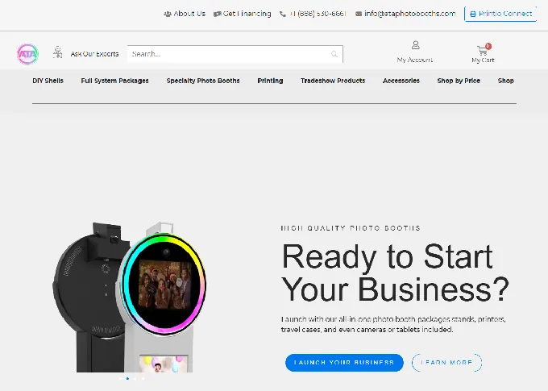Viewport: 548px width, 391px height.
Task: Click the photo booth product image
Action: (x=129, y=297)
